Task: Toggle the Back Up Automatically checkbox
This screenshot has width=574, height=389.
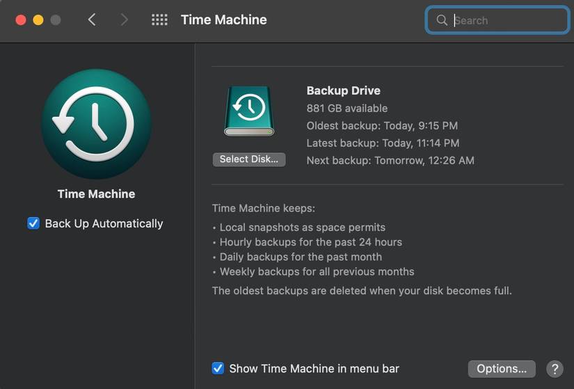Action: pos(33,223)
